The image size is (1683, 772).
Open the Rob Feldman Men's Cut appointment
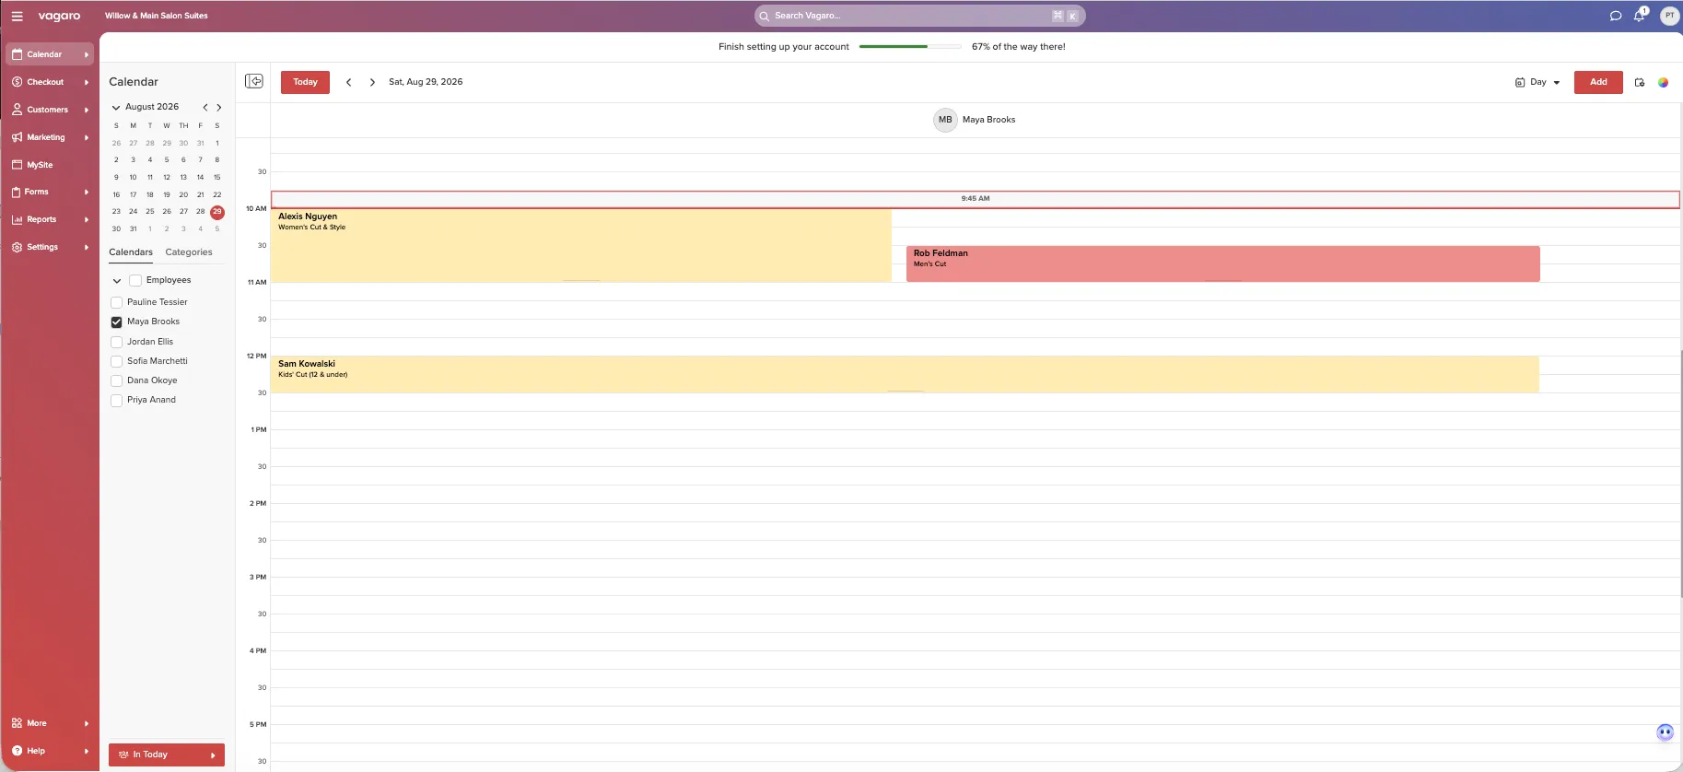[x=1222, y=263]
